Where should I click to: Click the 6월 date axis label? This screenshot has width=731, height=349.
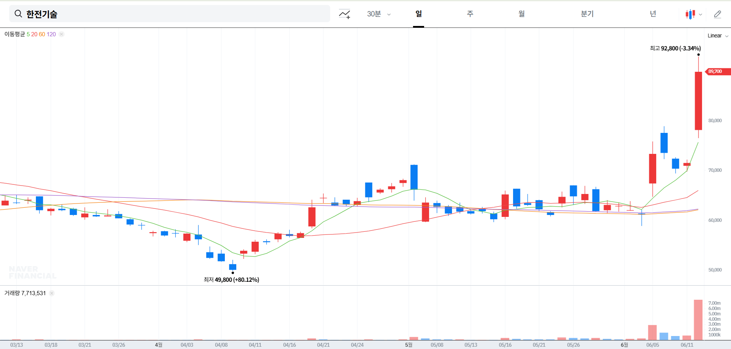[x=624, y=345]
